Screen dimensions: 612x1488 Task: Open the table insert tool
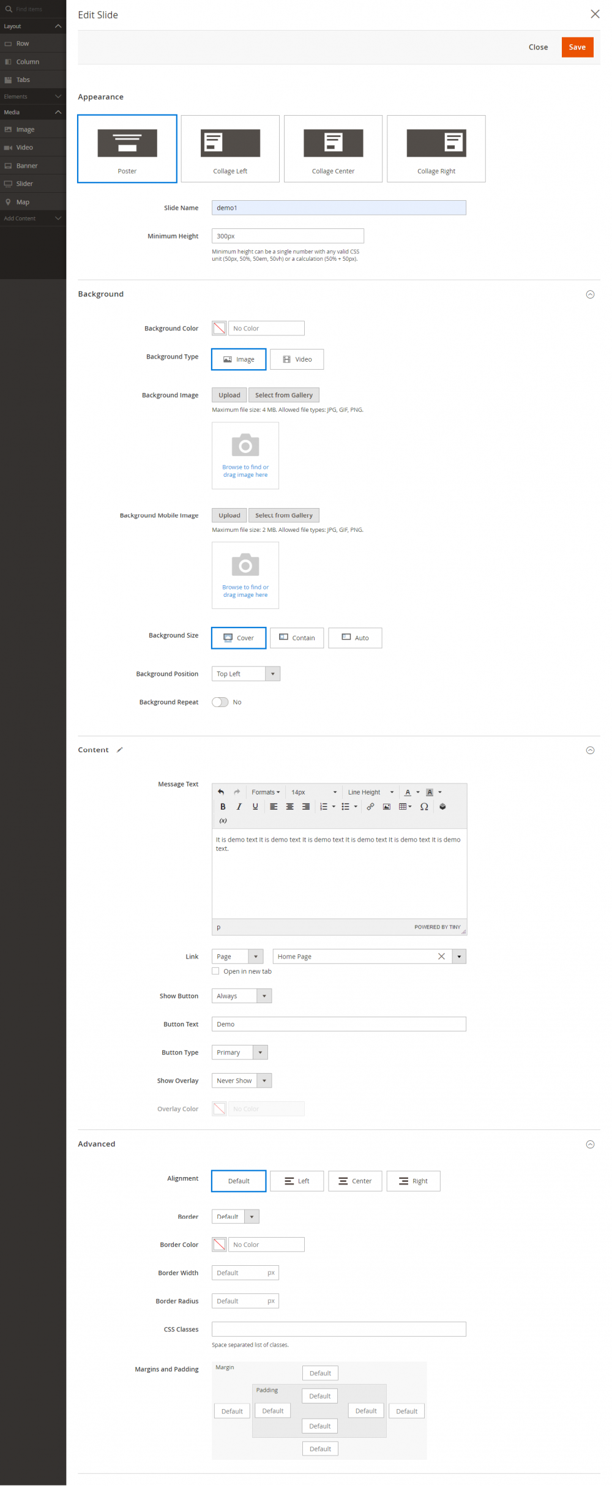[x=405, y=806]
